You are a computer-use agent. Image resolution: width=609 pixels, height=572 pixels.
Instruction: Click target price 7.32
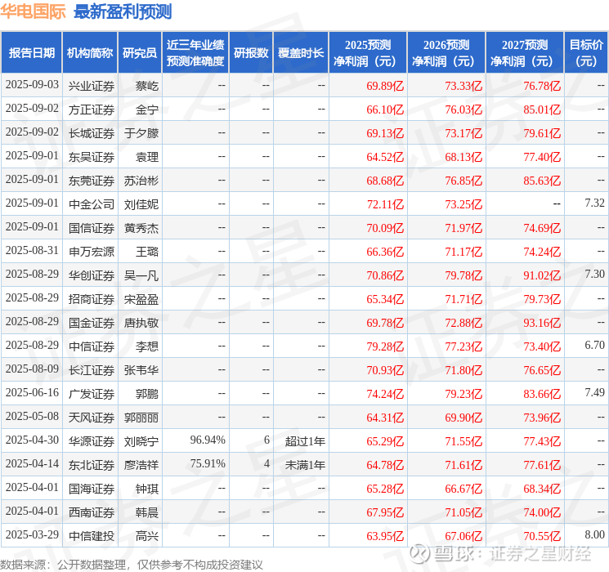pos(594,203)
